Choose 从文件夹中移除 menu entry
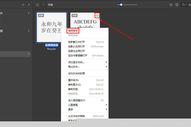 (x=85, y=116)
